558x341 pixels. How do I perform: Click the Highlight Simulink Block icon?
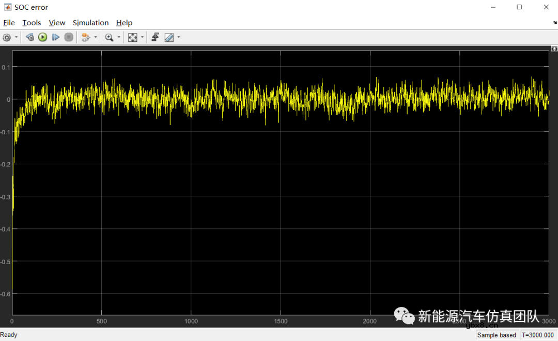pos(85,37)
